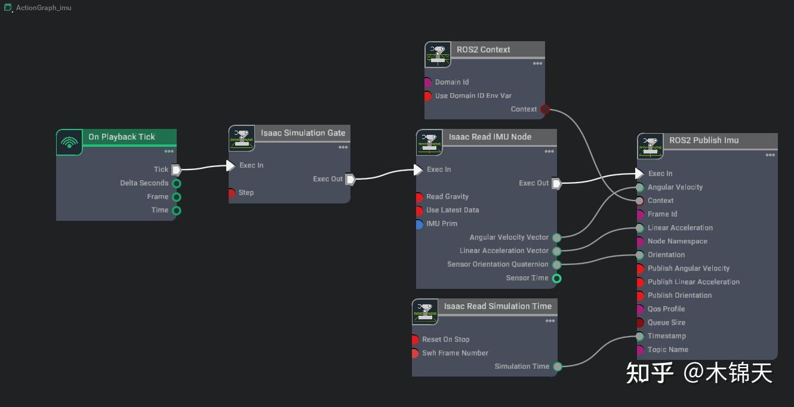Open options menu on ROS2 Publish Imu

[770, 156]
